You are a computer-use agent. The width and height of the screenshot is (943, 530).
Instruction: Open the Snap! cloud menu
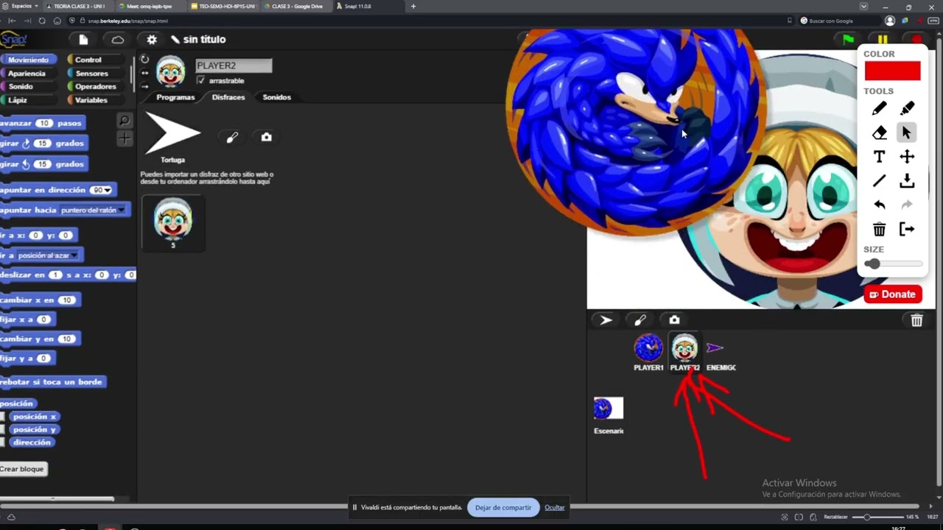118,40
